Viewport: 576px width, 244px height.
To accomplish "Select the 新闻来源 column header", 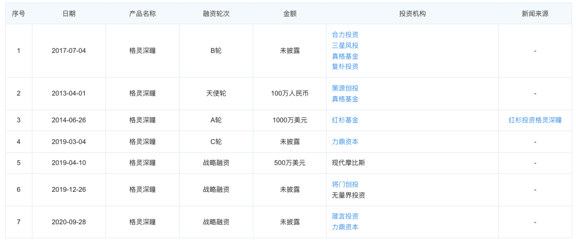I will click(x=535, y=13).
